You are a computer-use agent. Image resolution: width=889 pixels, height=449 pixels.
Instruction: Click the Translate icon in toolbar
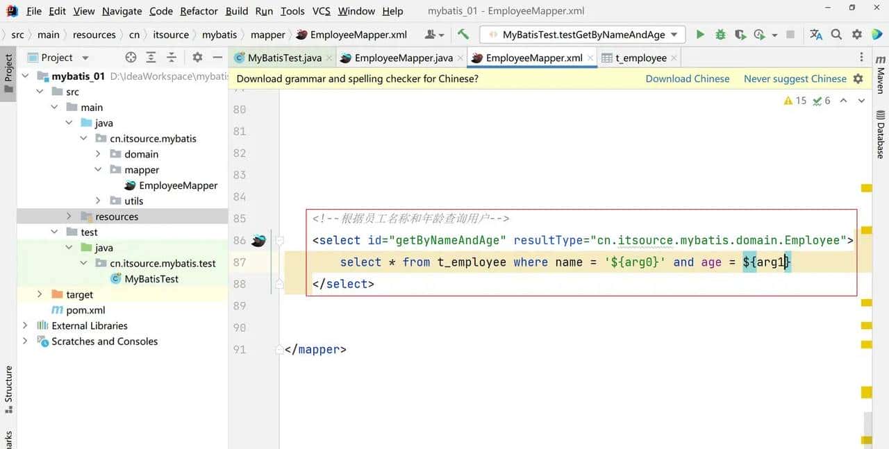(x=816, y=34)
